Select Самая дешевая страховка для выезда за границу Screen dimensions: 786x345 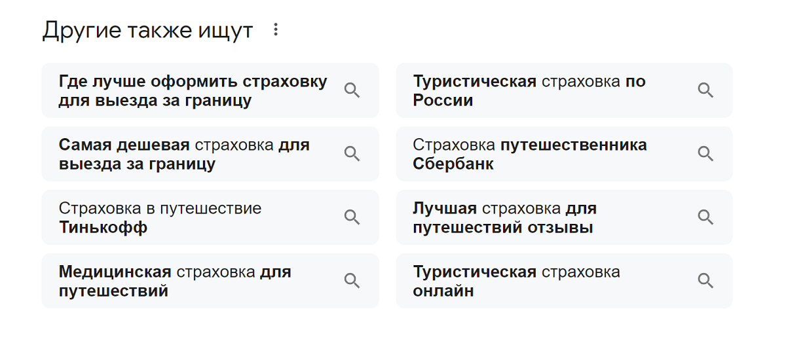pos(210,154)
